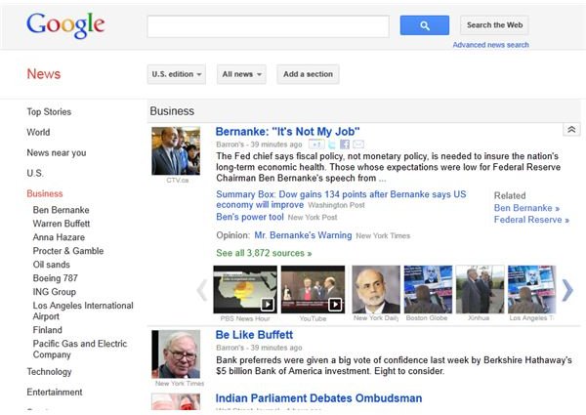Select Procter & Gamble topic
586x415 pixels.
[68, 251]
